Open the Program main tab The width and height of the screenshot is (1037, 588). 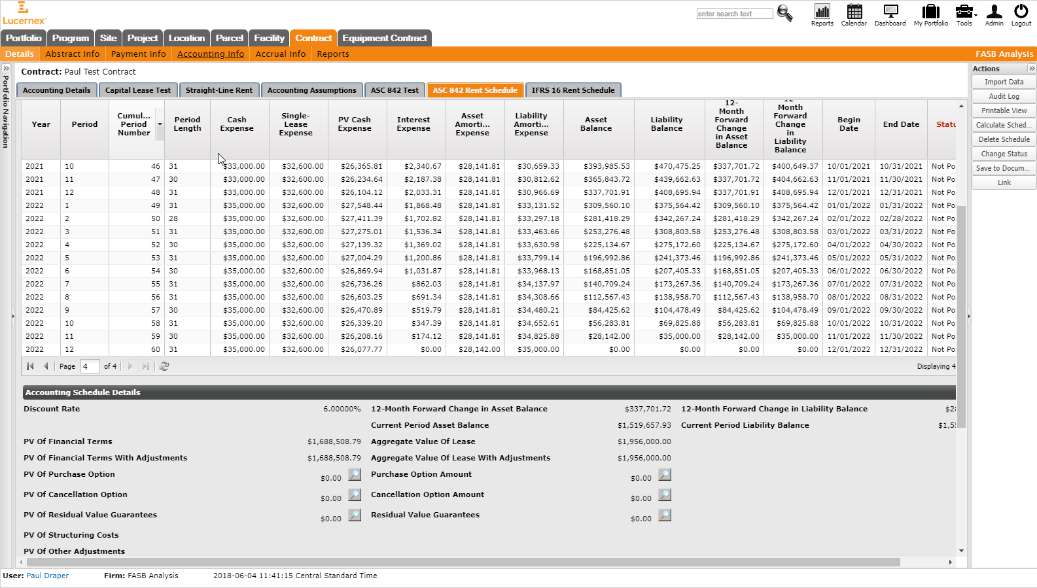click(x=71, y=38)
